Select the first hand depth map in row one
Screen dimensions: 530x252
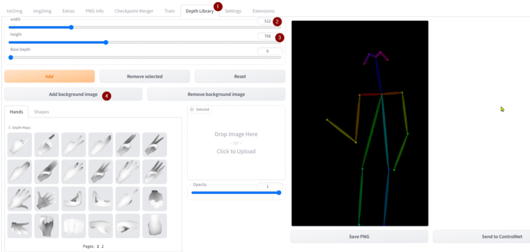19,145
